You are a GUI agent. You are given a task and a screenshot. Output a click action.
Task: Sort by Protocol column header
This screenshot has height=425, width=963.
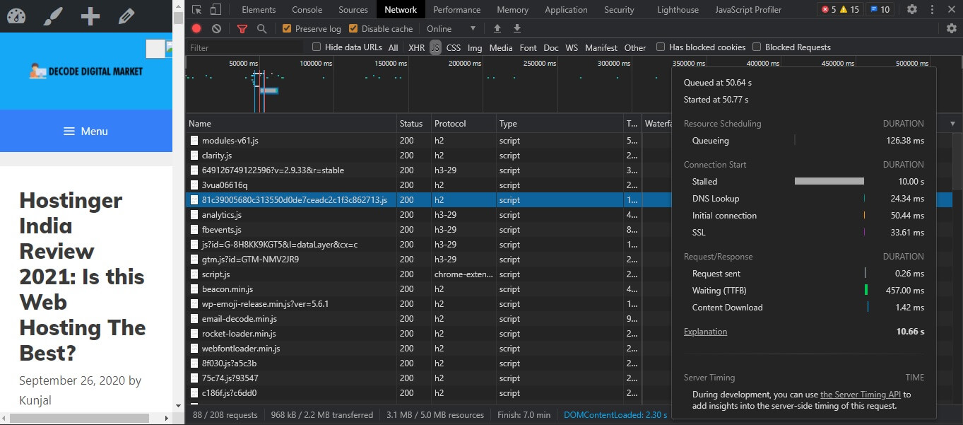pos(463,123)
